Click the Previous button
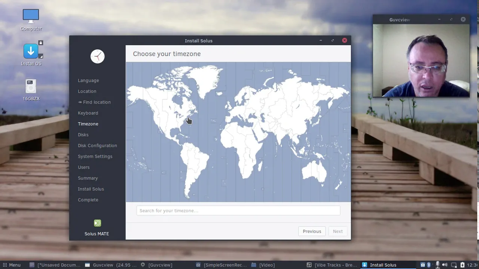The width and height of the screenshot is (479, 269). [312, 231]
